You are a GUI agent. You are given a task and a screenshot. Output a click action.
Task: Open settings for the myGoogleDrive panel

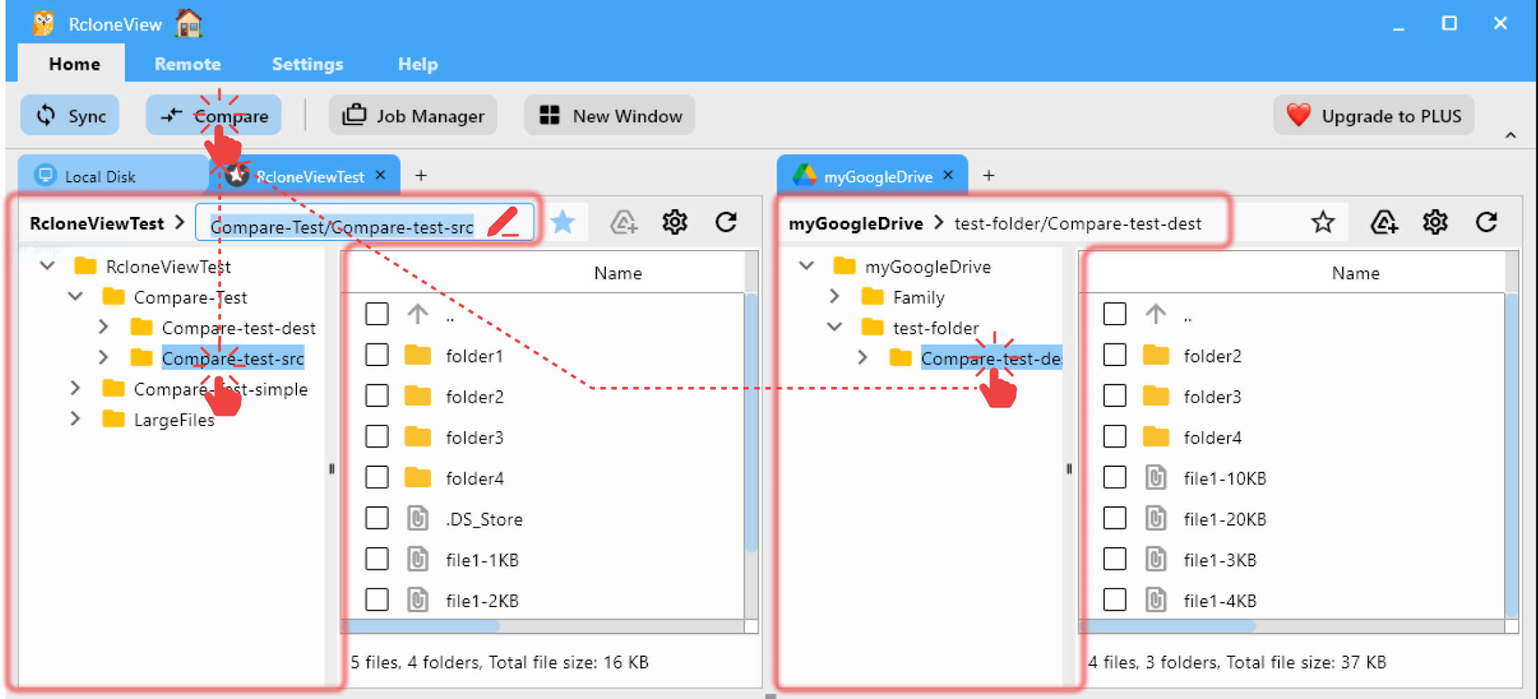coord(1434,222)
